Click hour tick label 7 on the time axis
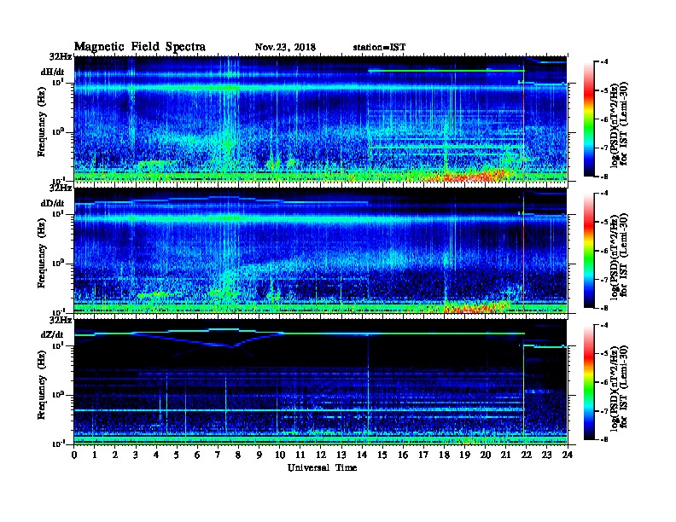The image size is (676, 522). pyautogui.click(x=219, y=455)
